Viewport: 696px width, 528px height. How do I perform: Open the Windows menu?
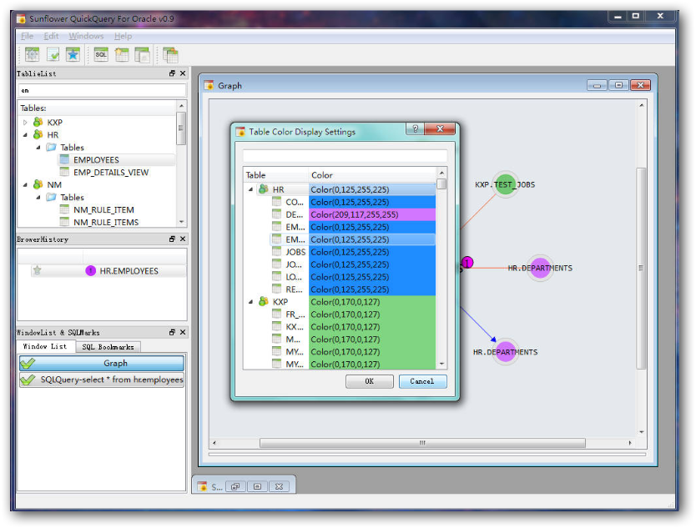[x=86, y=36]
